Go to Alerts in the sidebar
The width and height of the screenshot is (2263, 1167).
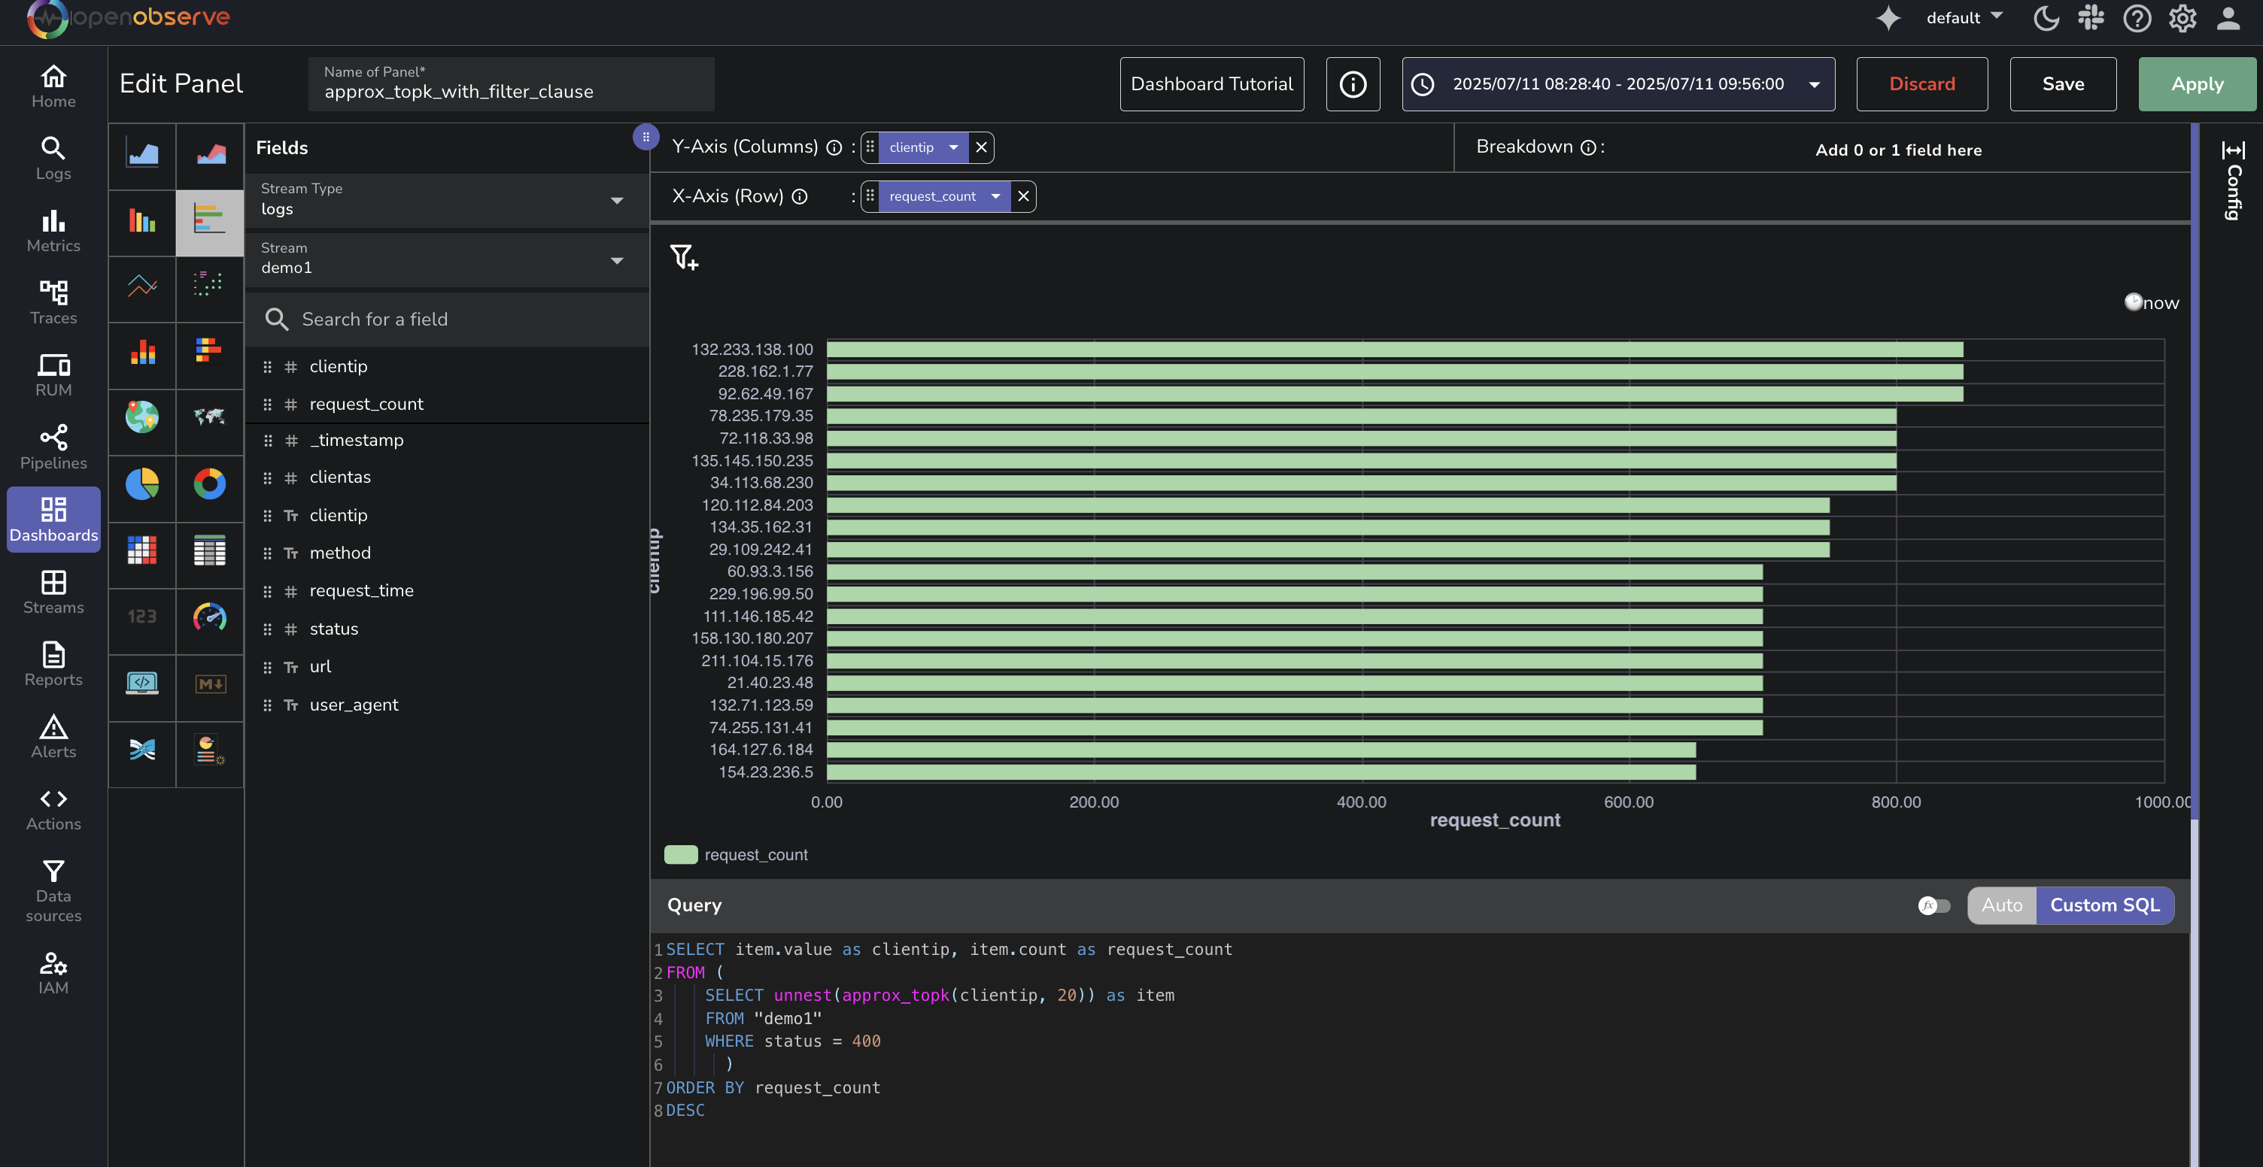point(53,736)
